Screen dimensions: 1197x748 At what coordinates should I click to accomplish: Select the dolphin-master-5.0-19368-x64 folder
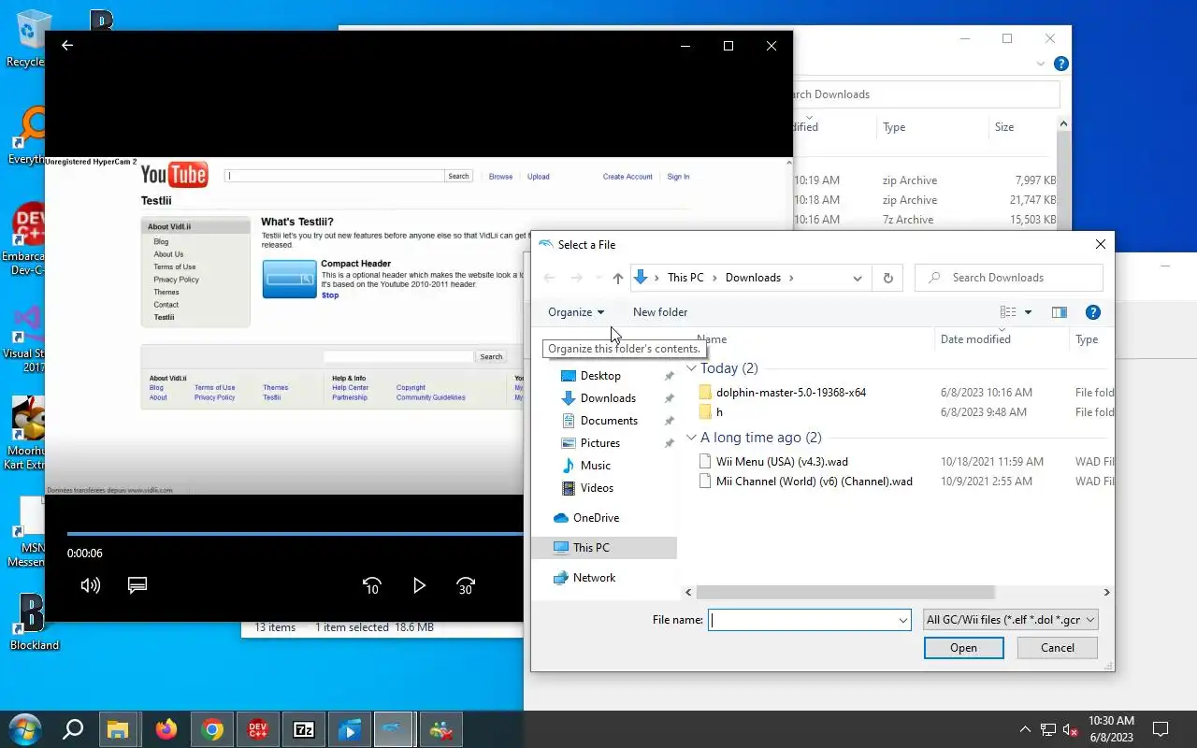tap(791, 393)
